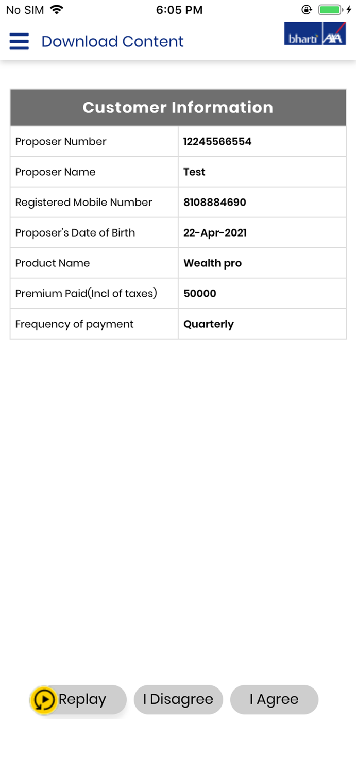Tap the Download Content page title
The image size is (357, 773).
(x=112, y=41)
